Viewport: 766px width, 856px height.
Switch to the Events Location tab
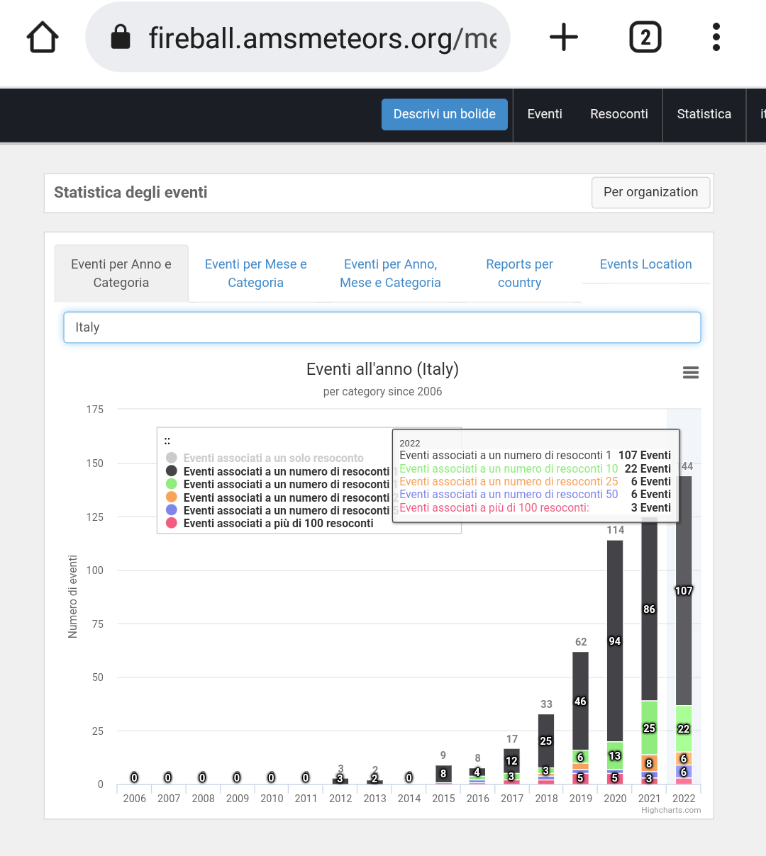645,264
